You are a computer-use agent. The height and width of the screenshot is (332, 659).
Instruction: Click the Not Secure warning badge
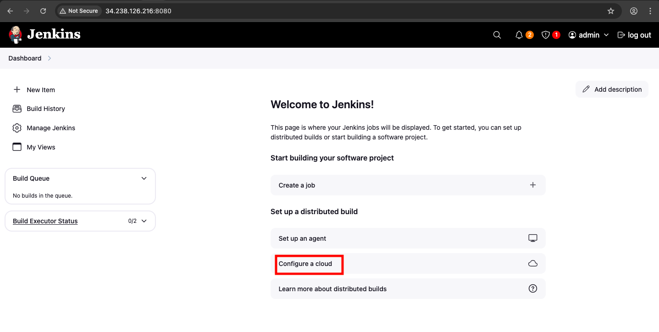click(78, 11)
